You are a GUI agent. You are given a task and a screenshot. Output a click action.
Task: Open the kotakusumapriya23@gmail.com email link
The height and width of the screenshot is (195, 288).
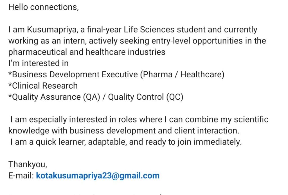98,176
